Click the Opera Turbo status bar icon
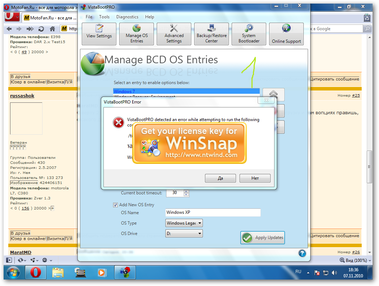Screen dimensions: 379x286 coord(45,260)
